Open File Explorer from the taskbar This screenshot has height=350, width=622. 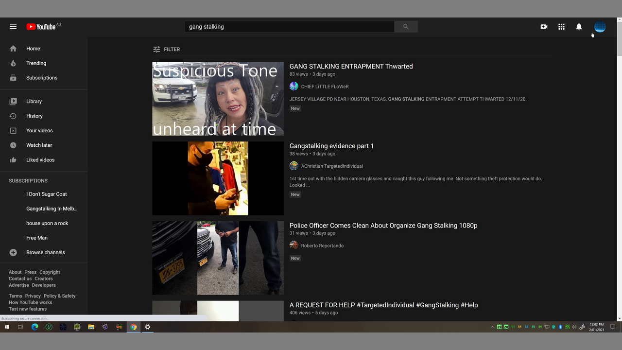91,327
